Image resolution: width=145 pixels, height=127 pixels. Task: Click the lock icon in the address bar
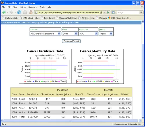tap(101, 12)
